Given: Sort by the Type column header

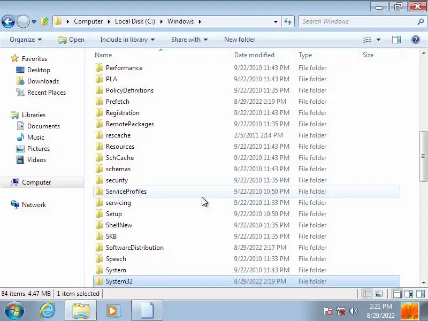Looking at the screenshot, I should coord(327,55).
